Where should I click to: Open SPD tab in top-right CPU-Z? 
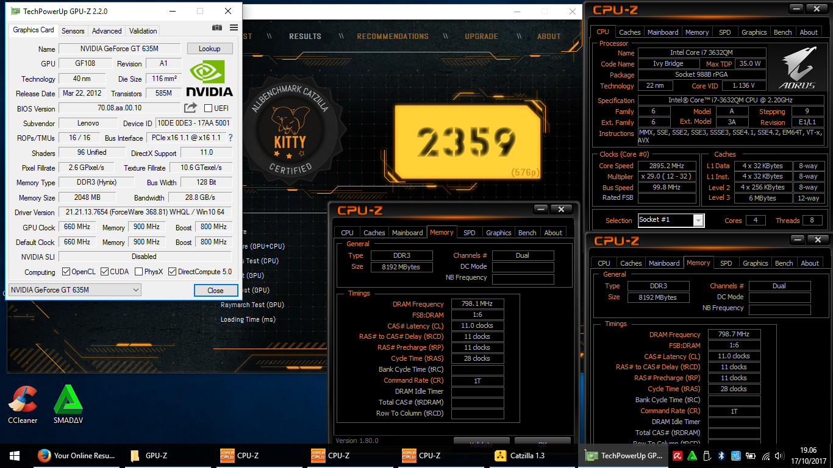(724, 32)
